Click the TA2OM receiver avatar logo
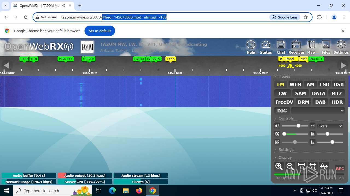Image resolution: width=350 pixels, height=196 pixels. click(x=87, y=47)
